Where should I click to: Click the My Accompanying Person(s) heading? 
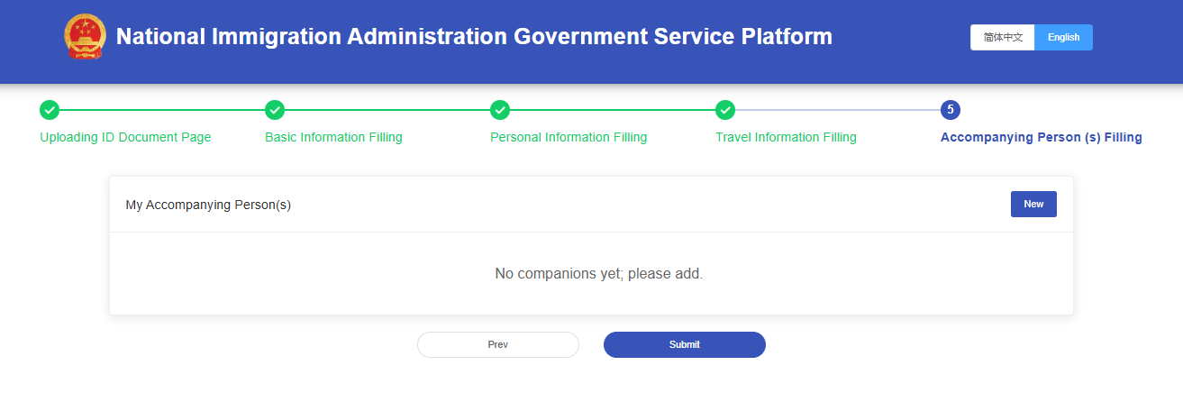[208, 205]
